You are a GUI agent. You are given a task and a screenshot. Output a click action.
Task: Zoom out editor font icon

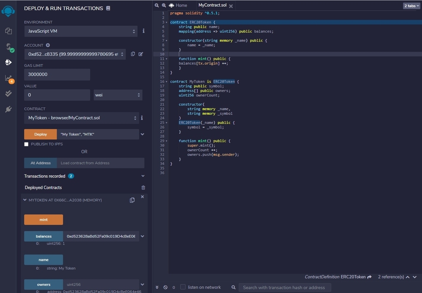pyautogui.click(x=157, y=5)
